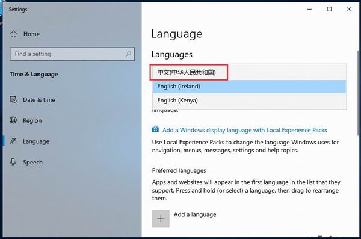Open Speech settings
Image resolution: width=361 pixels, height=239 pixels.
32,163
